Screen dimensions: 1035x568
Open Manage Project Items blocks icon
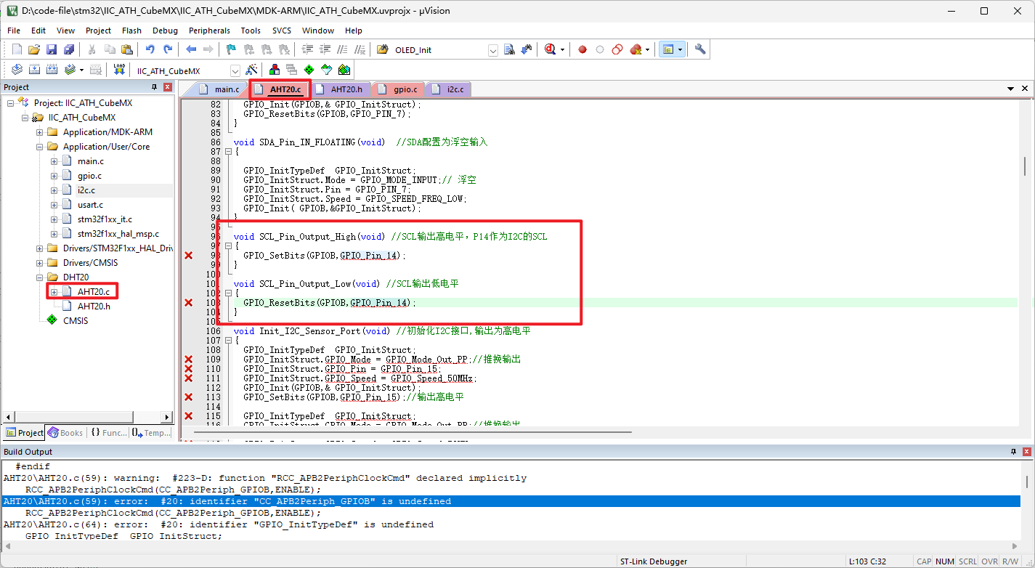tap(275, 70)
